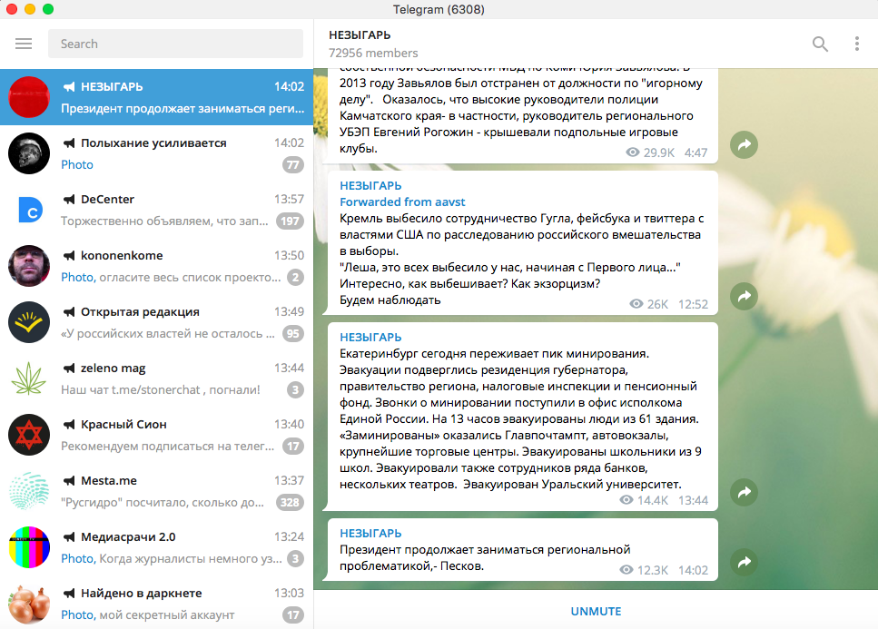Open the three-dot channel options menu
Image resolution: width=878 pixels, height=629 pixels.
[857, 44]
